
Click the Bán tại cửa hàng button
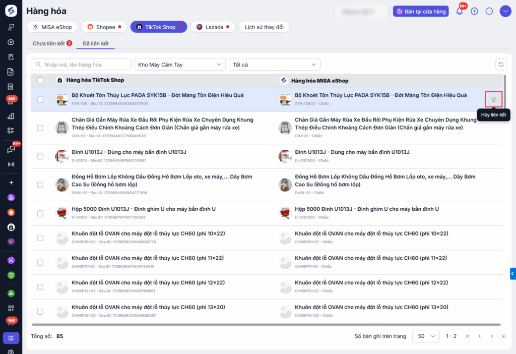421,11
